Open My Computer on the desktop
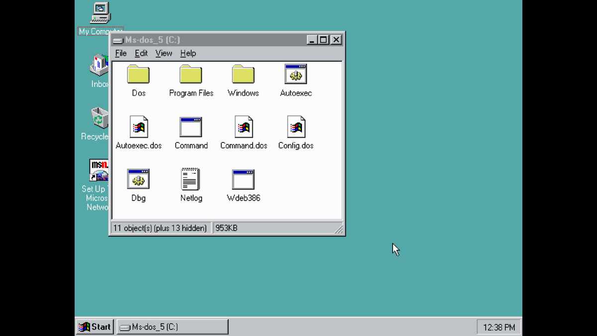This screenshot has height=336, width=597. [x=99, y=15]
